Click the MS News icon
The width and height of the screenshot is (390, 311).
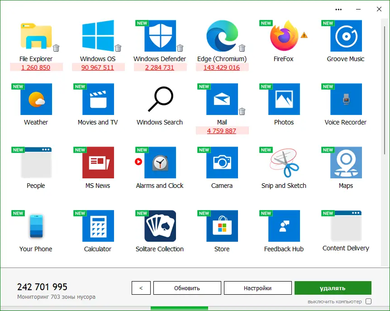coord(98,163)
